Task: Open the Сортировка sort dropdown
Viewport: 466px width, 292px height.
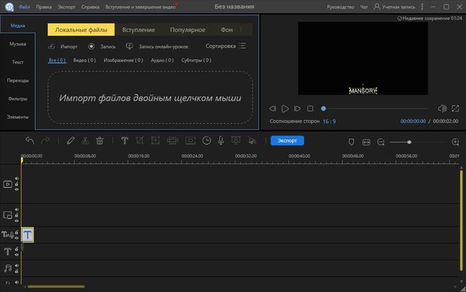Action: [x=226, y=46]
